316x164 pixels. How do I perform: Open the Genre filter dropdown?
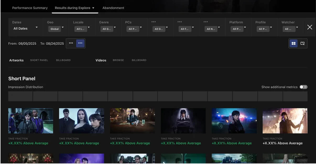point(108,29)
